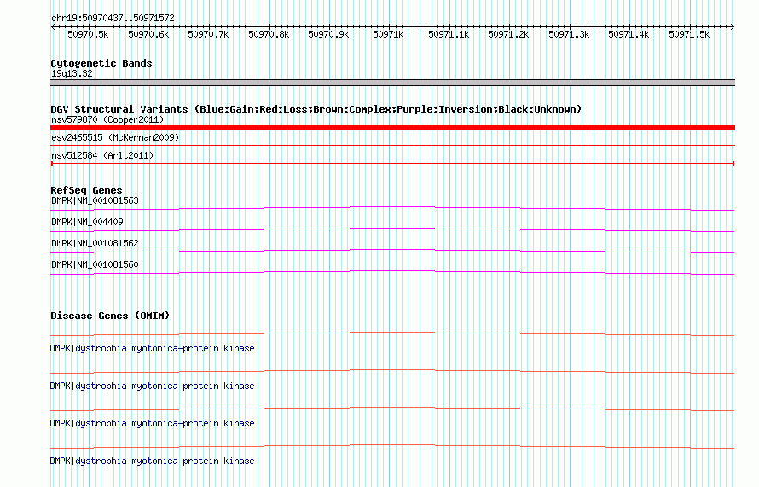Open the third DMPK dystrophia myotonica-protein kinase link
The image size is (759, 487).
tap(152, 423)
